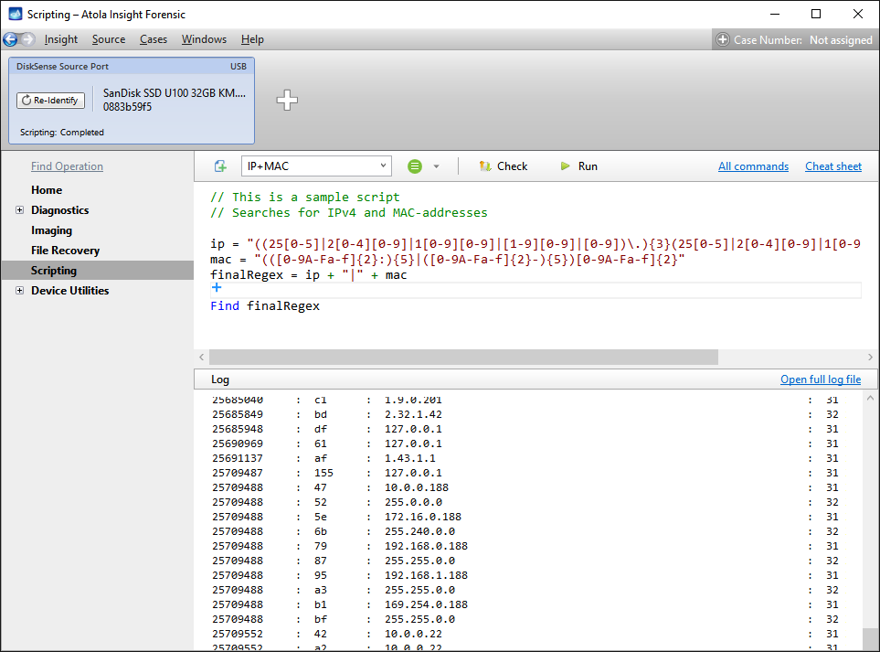Click the comment 'This is a sample script'
This screenshot has width=880, height=652.
coord(304,197)
